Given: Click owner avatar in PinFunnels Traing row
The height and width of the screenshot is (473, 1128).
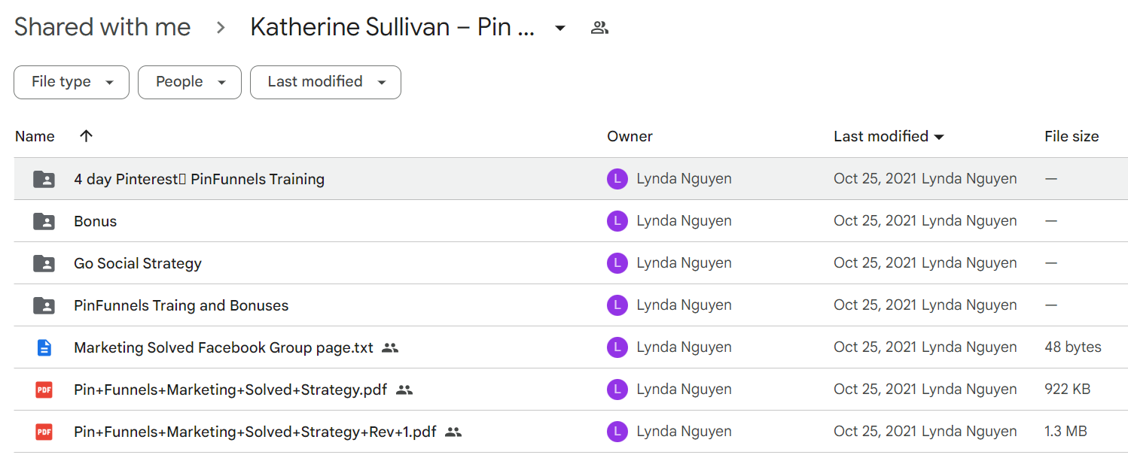Looking at the screenshot, I should click(617, 305).
